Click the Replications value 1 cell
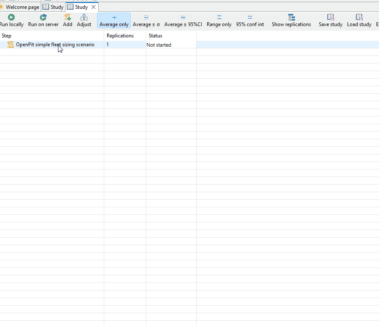 click(x=125, y=45)
